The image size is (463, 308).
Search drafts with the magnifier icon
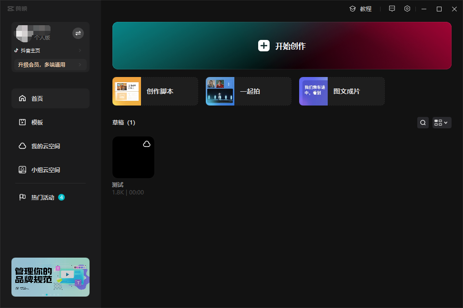tap(423, 123)
